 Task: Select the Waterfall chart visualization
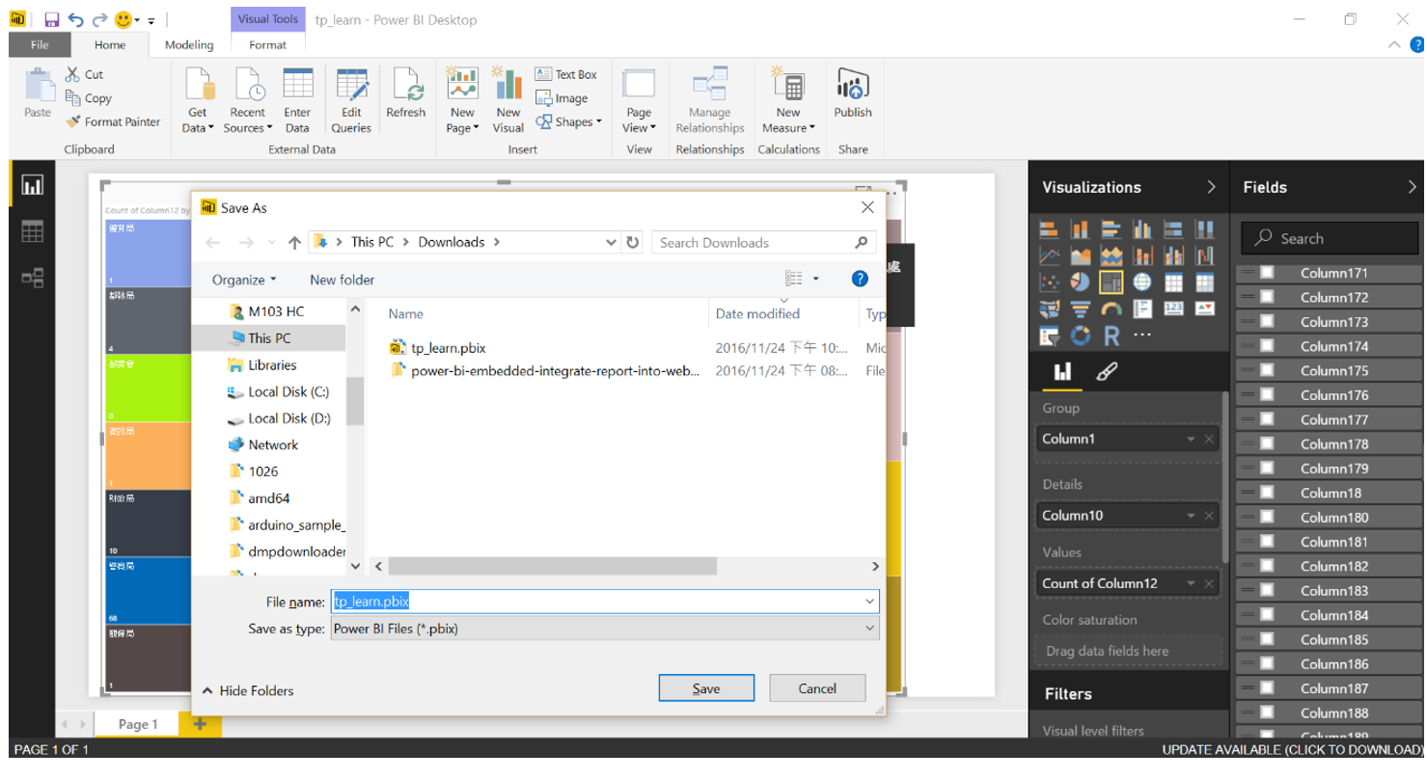point(1204,256)
